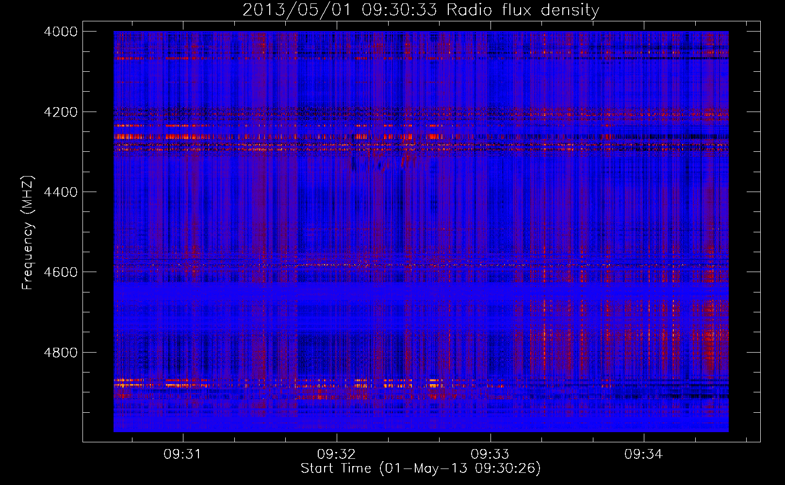Screen dimensions: 785x485
Task: Click the 4400 frequency tick label
Action: 61,192
